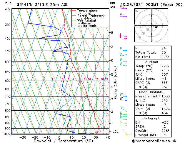Screen dimensions: 185x143
Task: Click the purple wind barb at 300 hPa
Action: click(x=123, y=8)
